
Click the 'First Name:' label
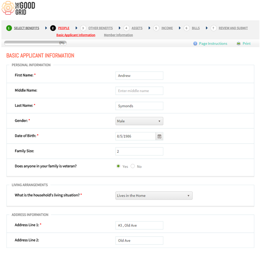point(24,75)
